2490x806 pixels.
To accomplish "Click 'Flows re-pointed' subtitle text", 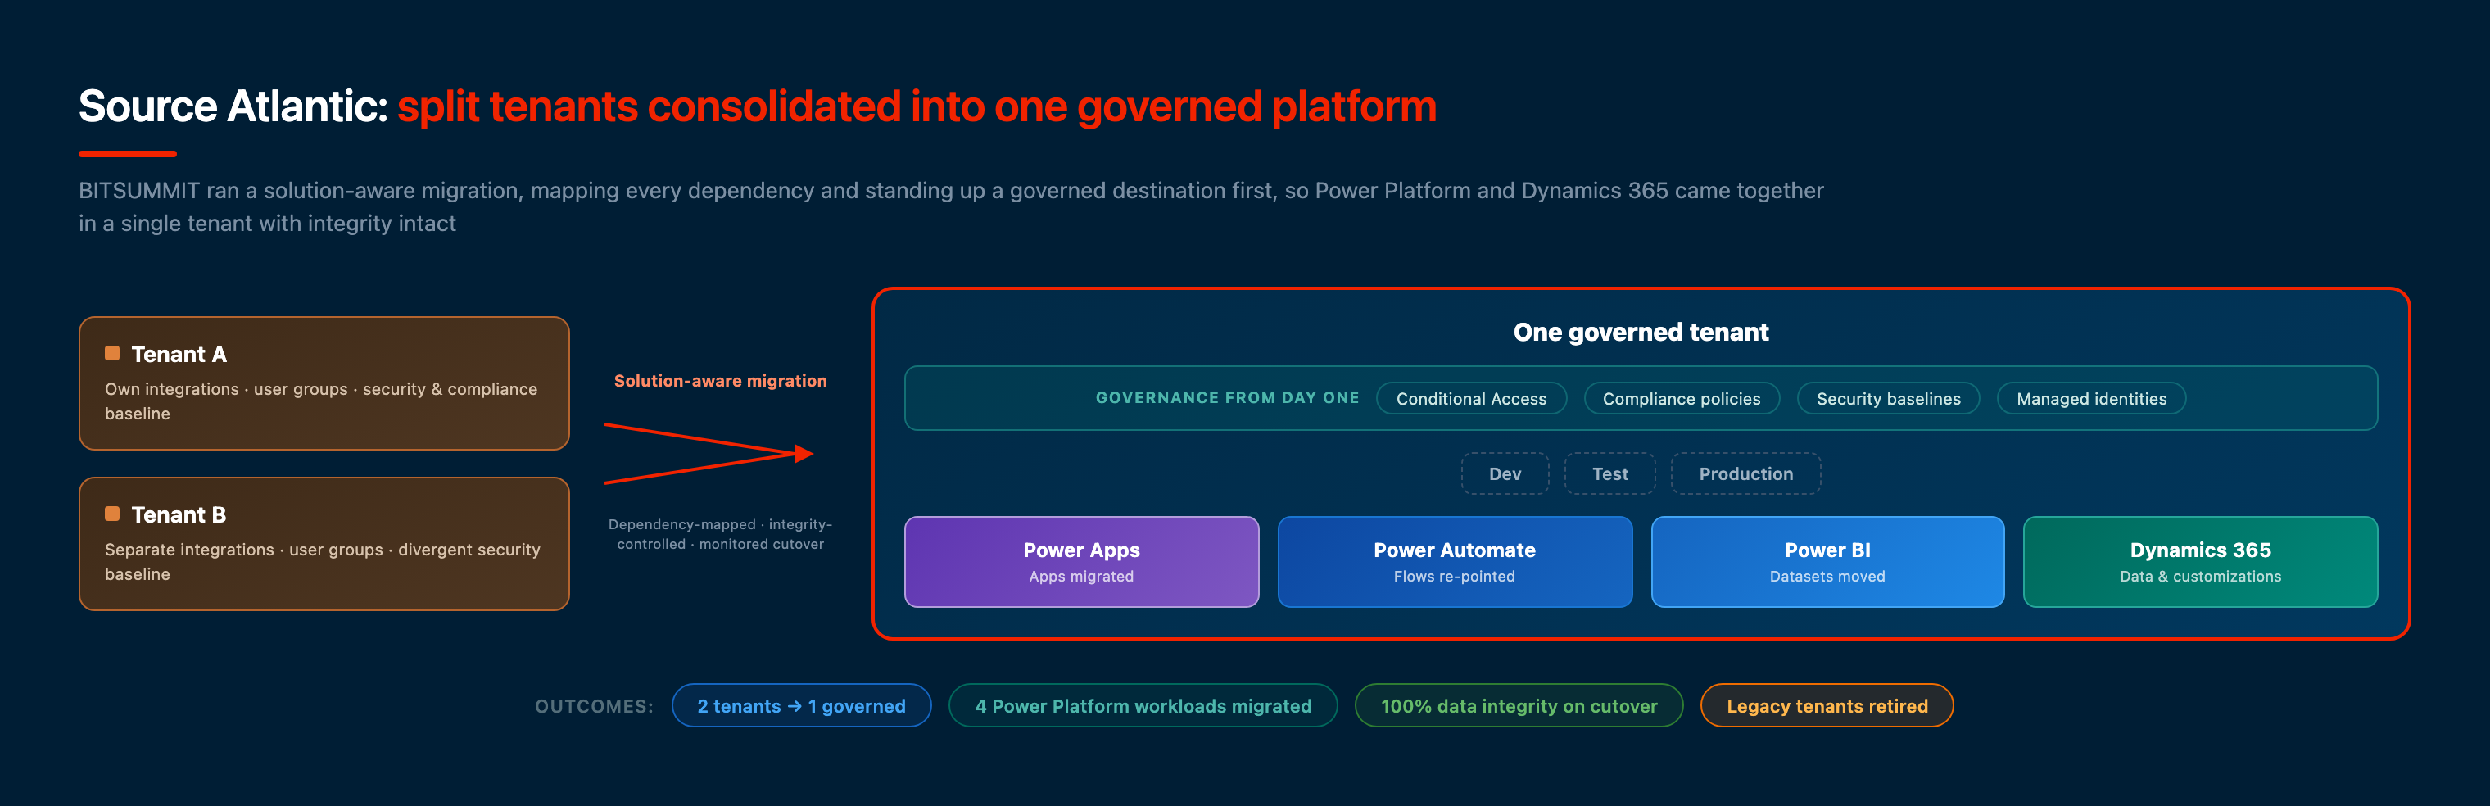I will tap(1455, 576).
